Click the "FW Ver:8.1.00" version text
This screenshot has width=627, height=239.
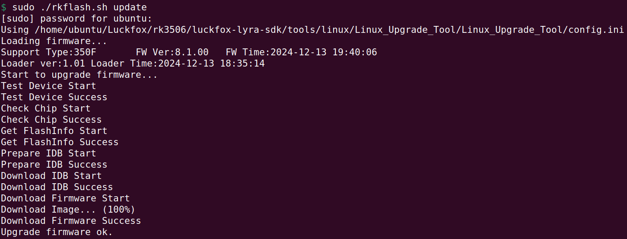pos(172,52)
